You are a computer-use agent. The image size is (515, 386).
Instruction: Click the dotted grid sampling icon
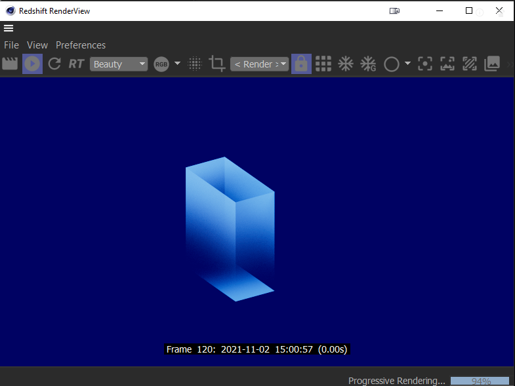coord(195,64)
